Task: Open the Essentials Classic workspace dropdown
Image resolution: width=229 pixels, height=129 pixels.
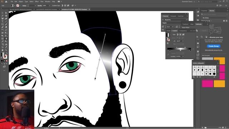Action: (x=188, y=1)
